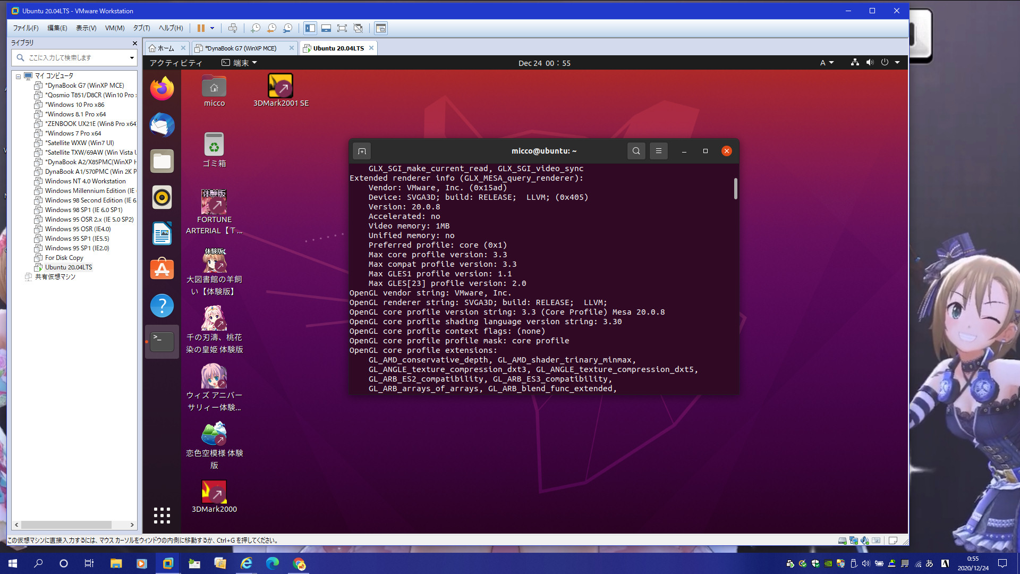Click the library horizontal scrollbar thumb
The height and width of the screenshot is (574, 1020).
point(65,525)
